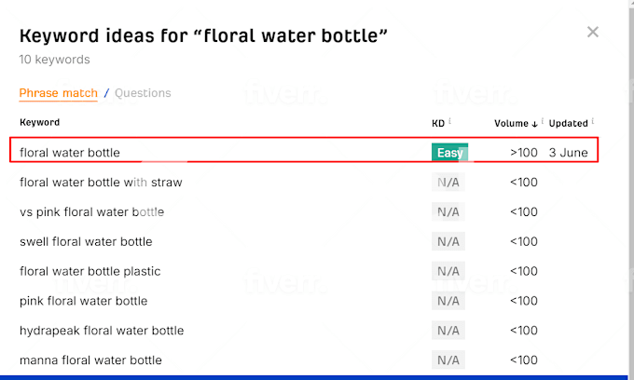Click the "3 June" updated date
Image resolution: width=634 pixels, height=380 pixels.
pos(568,153)
